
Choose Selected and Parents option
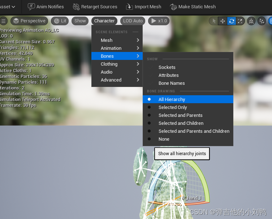click(188, 115)
